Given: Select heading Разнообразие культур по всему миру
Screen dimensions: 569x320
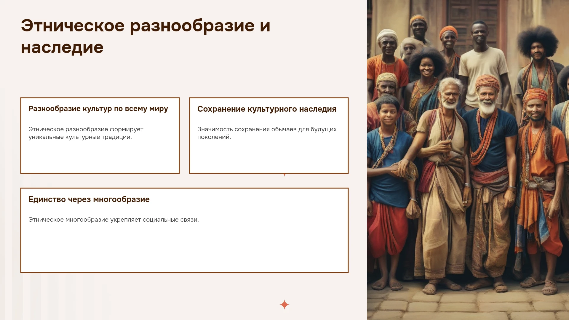Looking at the screenshot, I should 98,109.
